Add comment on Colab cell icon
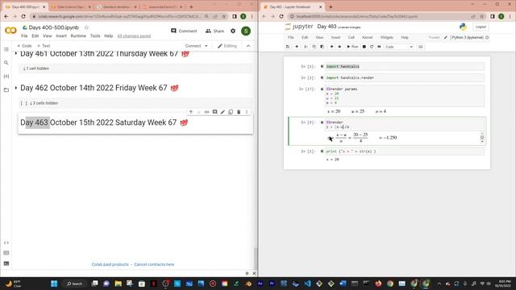The width and height of the screenshot is (516, 290). tap(215, 112)
